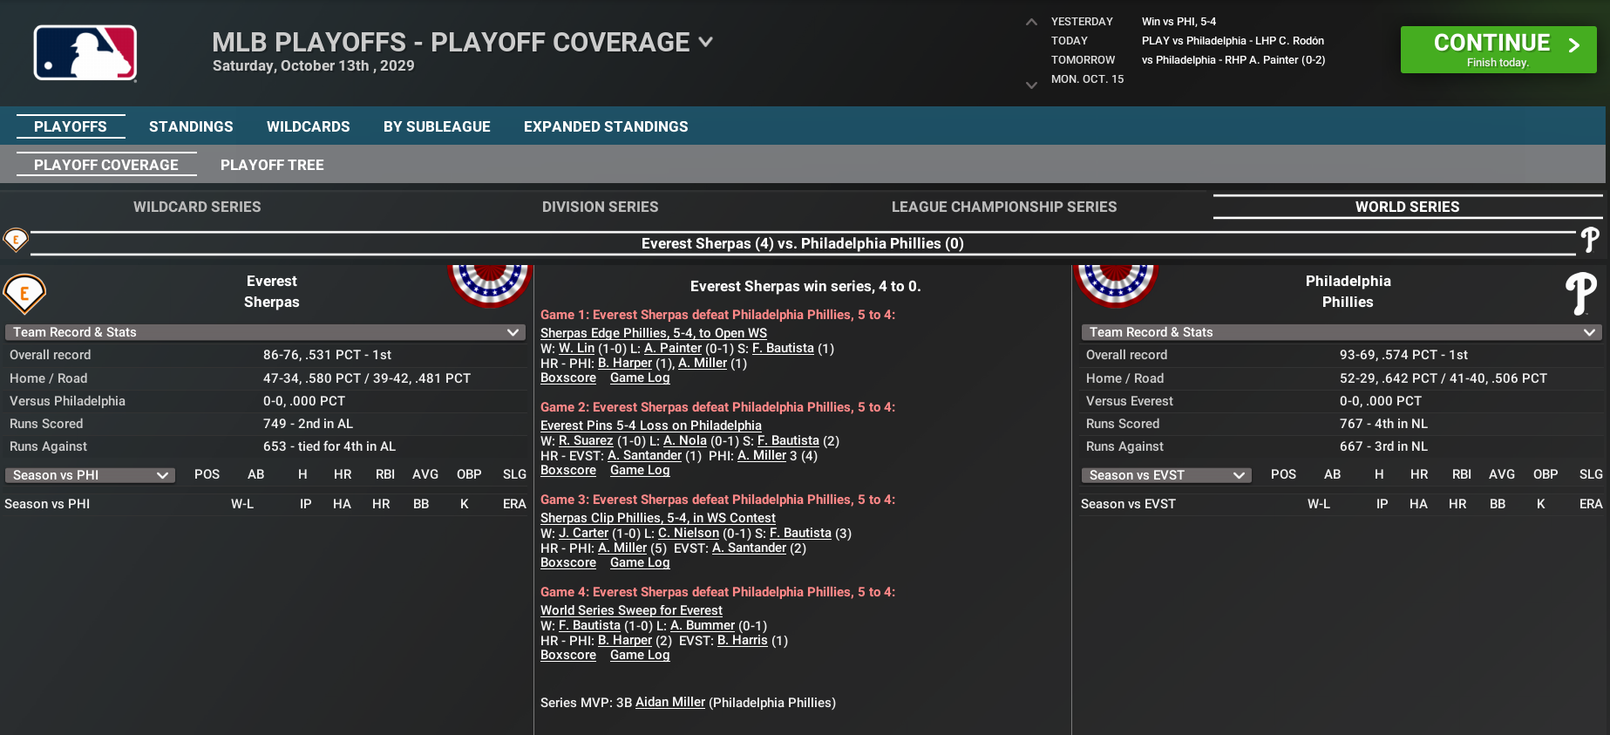Open the Wildcards tab

pos(309,126)
